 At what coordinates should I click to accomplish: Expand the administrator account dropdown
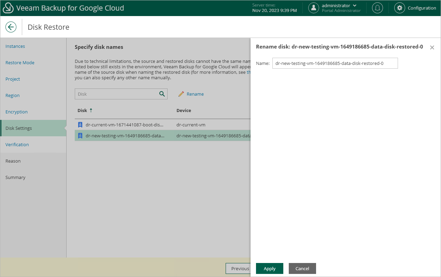click(355, 5)
